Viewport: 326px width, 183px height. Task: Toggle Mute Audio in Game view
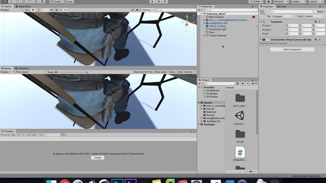click(160, 72)
